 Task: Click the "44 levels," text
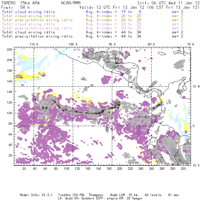click(153, 195)
